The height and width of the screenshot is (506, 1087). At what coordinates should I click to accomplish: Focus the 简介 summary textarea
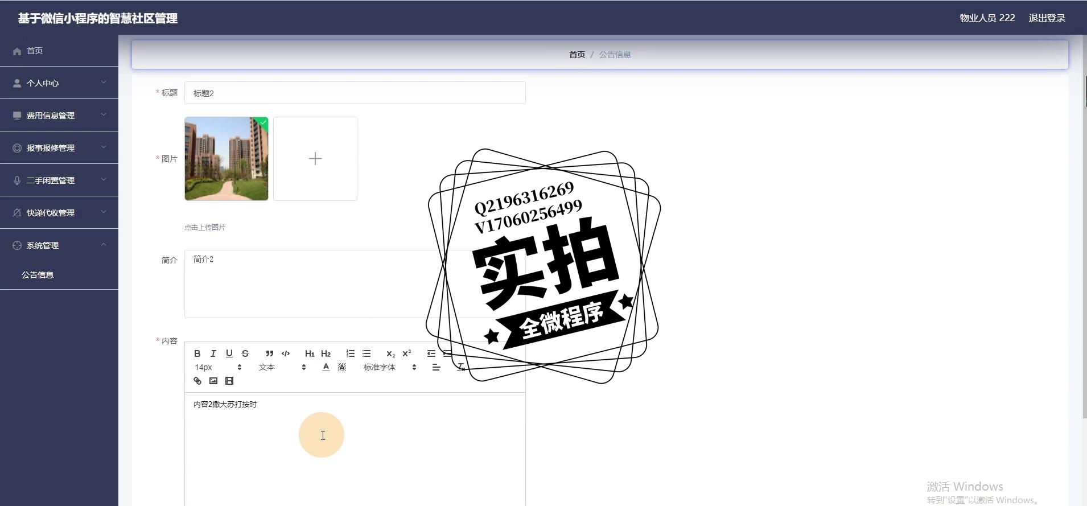pyautogui.click(x=355, y=283)
